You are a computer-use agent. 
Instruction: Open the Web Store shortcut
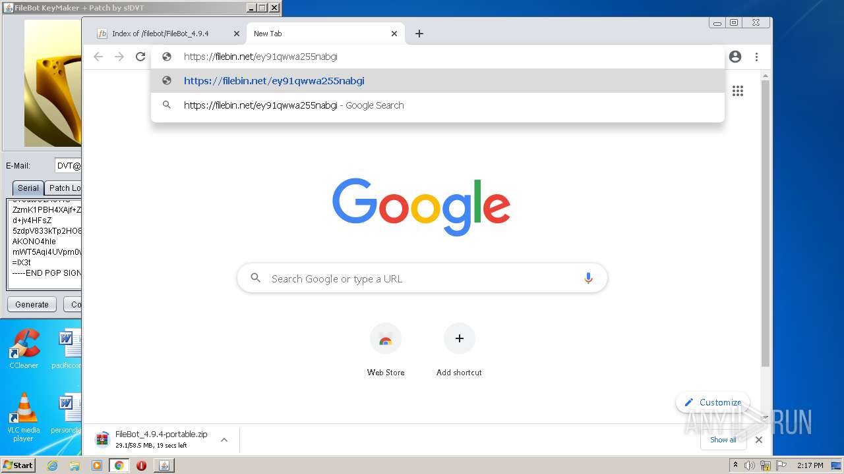coord(386,350)
